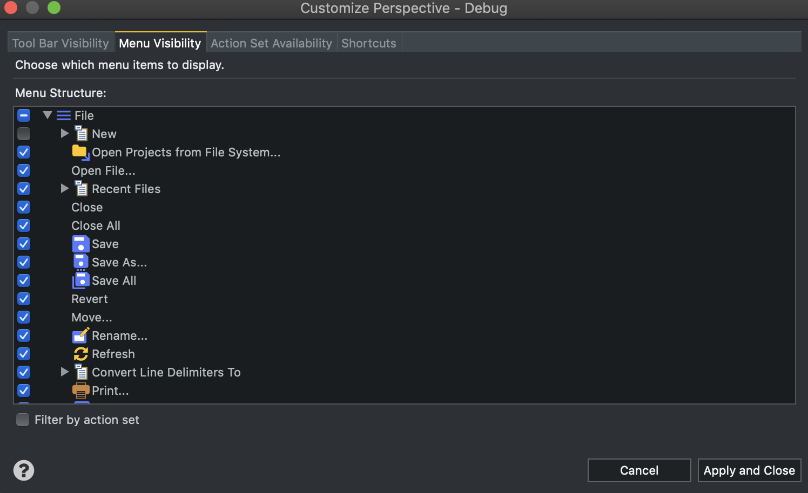808x493 pixels.
Task: Click Apply and Close button
Action: click(749, 470)
